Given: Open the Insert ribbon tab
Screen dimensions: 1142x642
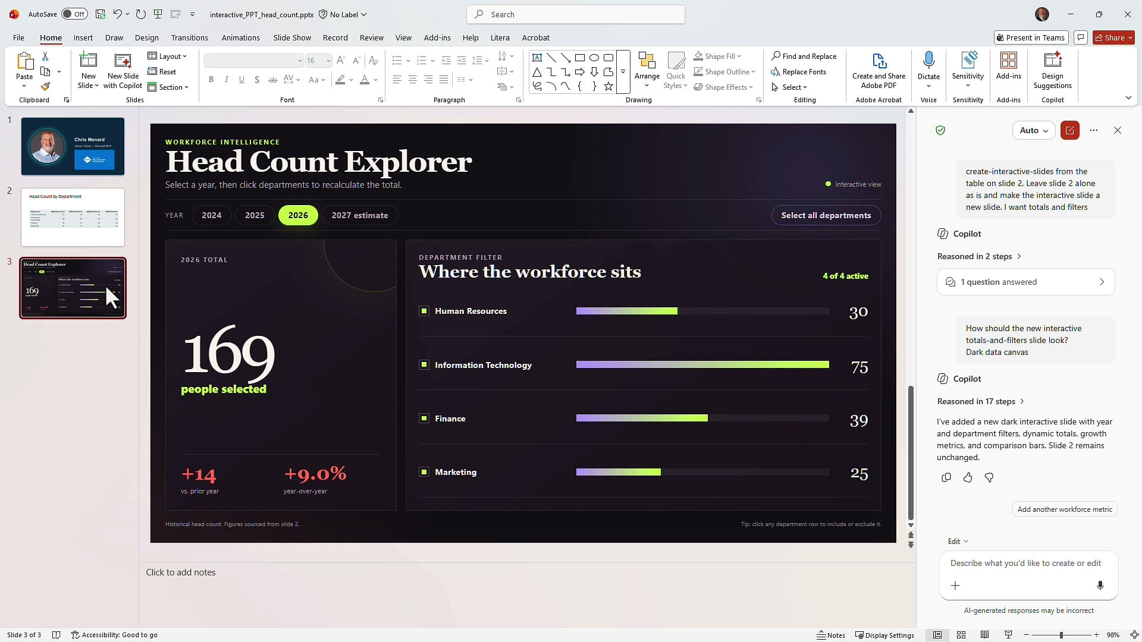Looking at the screenshot, I should (x=83, y=37).
